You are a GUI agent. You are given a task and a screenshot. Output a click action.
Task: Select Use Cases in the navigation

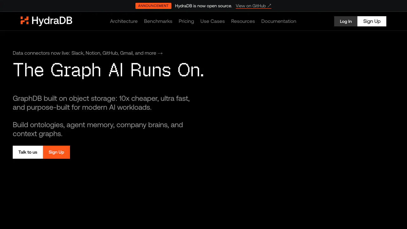(x=212, y=21)
